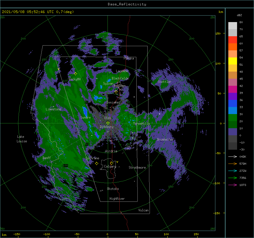Click the 57DM legend text
The image size is (254, 238).
pyautogui.click(x=243, y=164)
